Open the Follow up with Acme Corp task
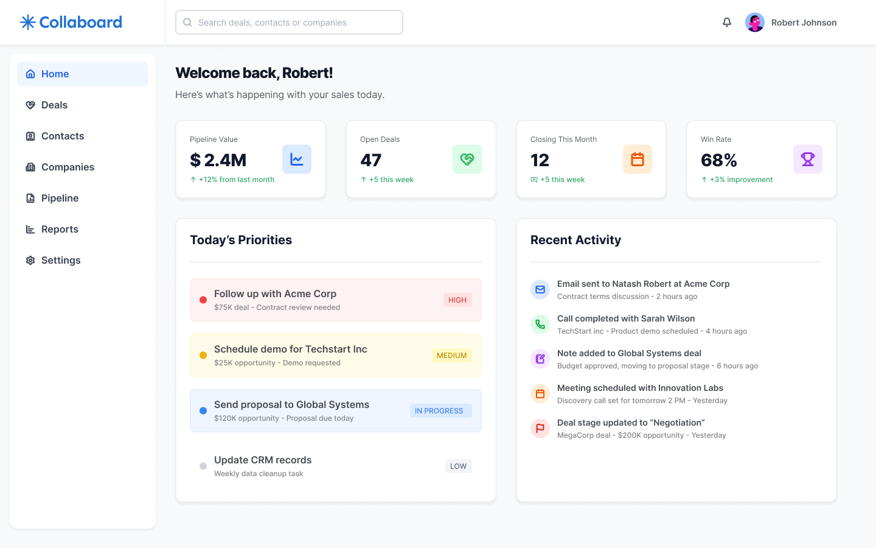Image resolution: width=876 pixels, height=548 pixels. click(275, 294)
